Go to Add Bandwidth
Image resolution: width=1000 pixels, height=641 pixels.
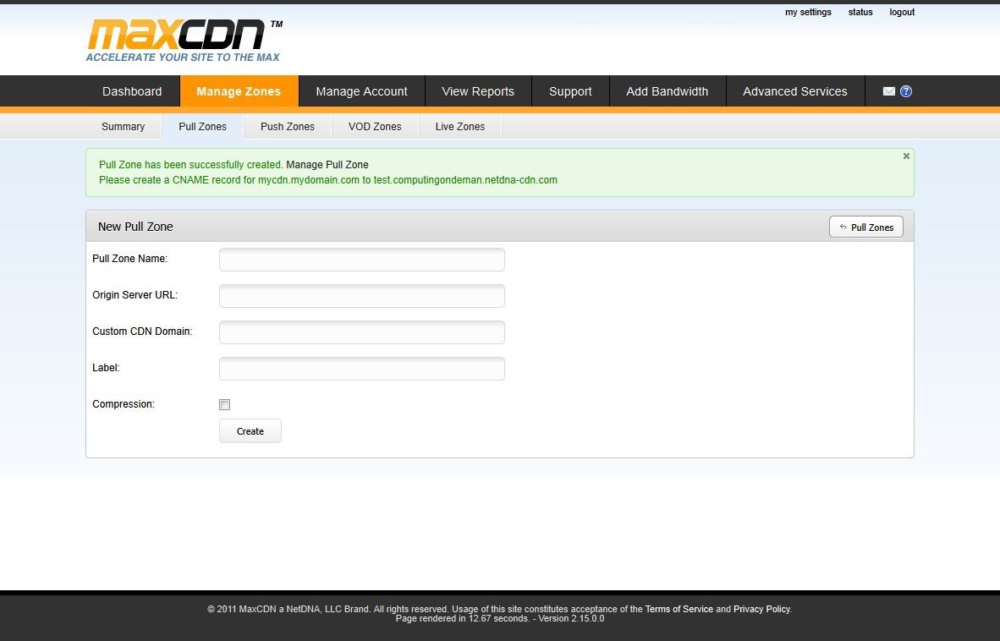668,91
